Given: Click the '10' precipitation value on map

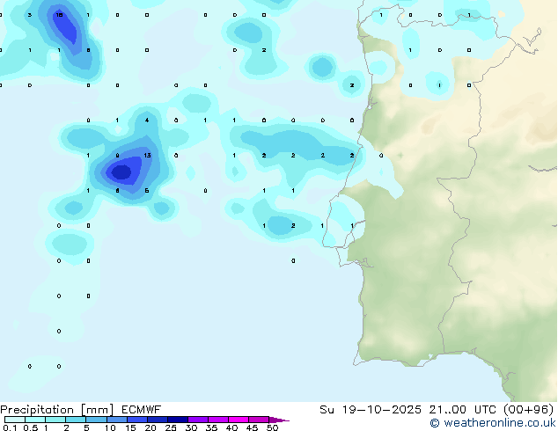Looking at the screenshot, I should pyautogui.click(x=60, y=15).
